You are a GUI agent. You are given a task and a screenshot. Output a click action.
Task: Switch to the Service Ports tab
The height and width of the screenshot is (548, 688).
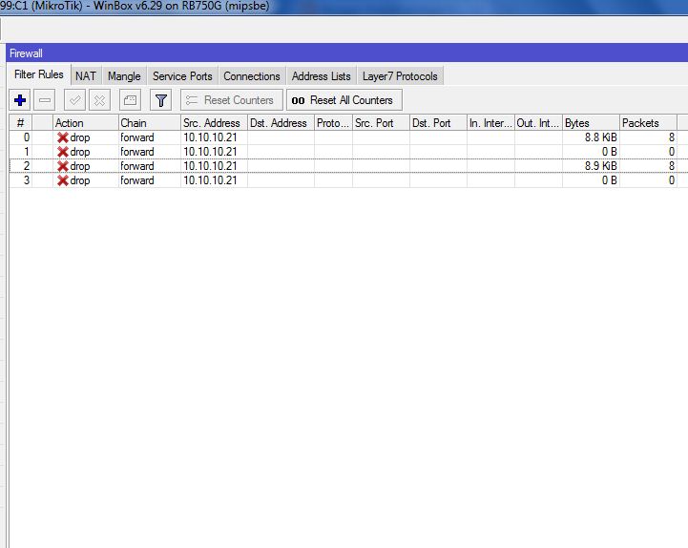(182, 76)
